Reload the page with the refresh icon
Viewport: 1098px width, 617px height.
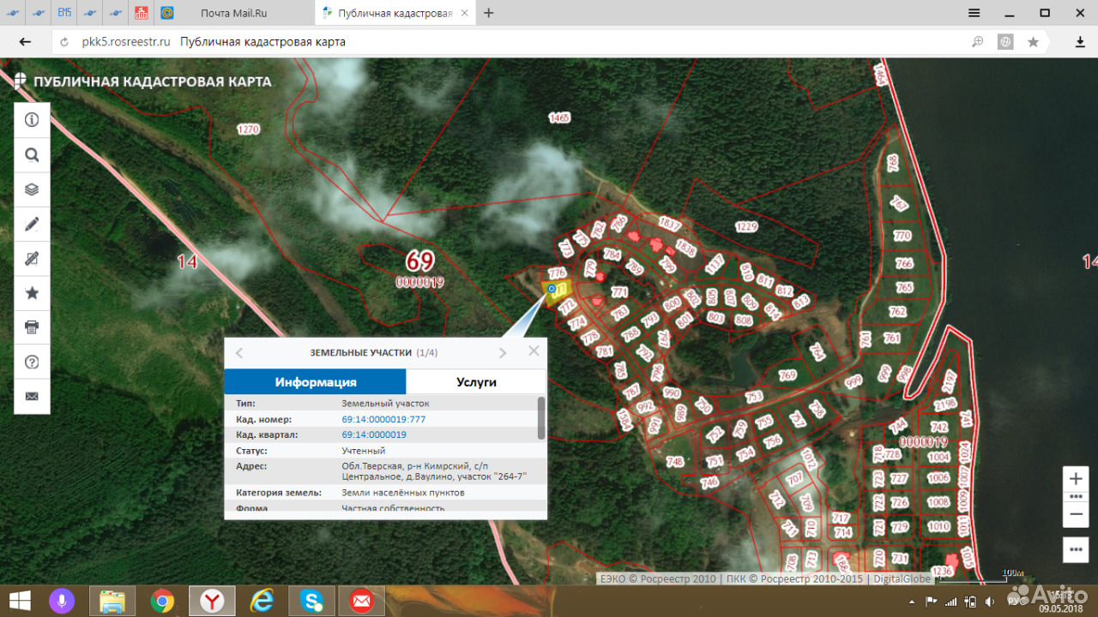[63, 42]
